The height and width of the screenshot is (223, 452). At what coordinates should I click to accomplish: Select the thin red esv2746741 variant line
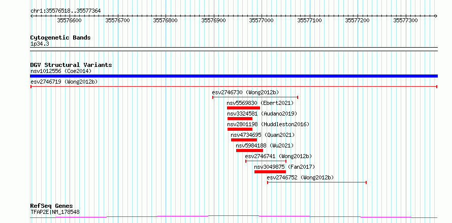(x=266, y=161)
